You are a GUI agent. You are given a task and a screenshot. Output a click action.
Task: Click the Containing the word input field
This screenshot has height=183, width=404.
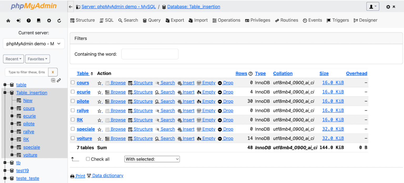click(150, 54)
